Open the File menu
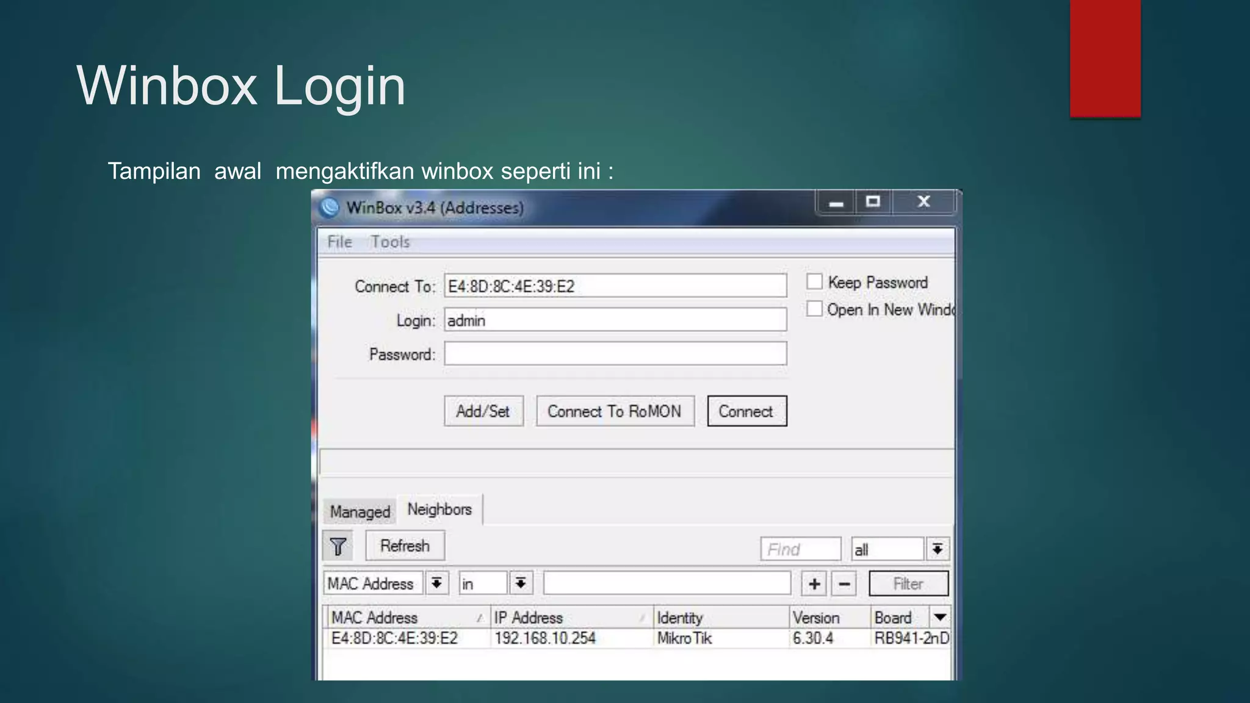Viewport: 1250px width, 703px height. [x=340, y=242]
